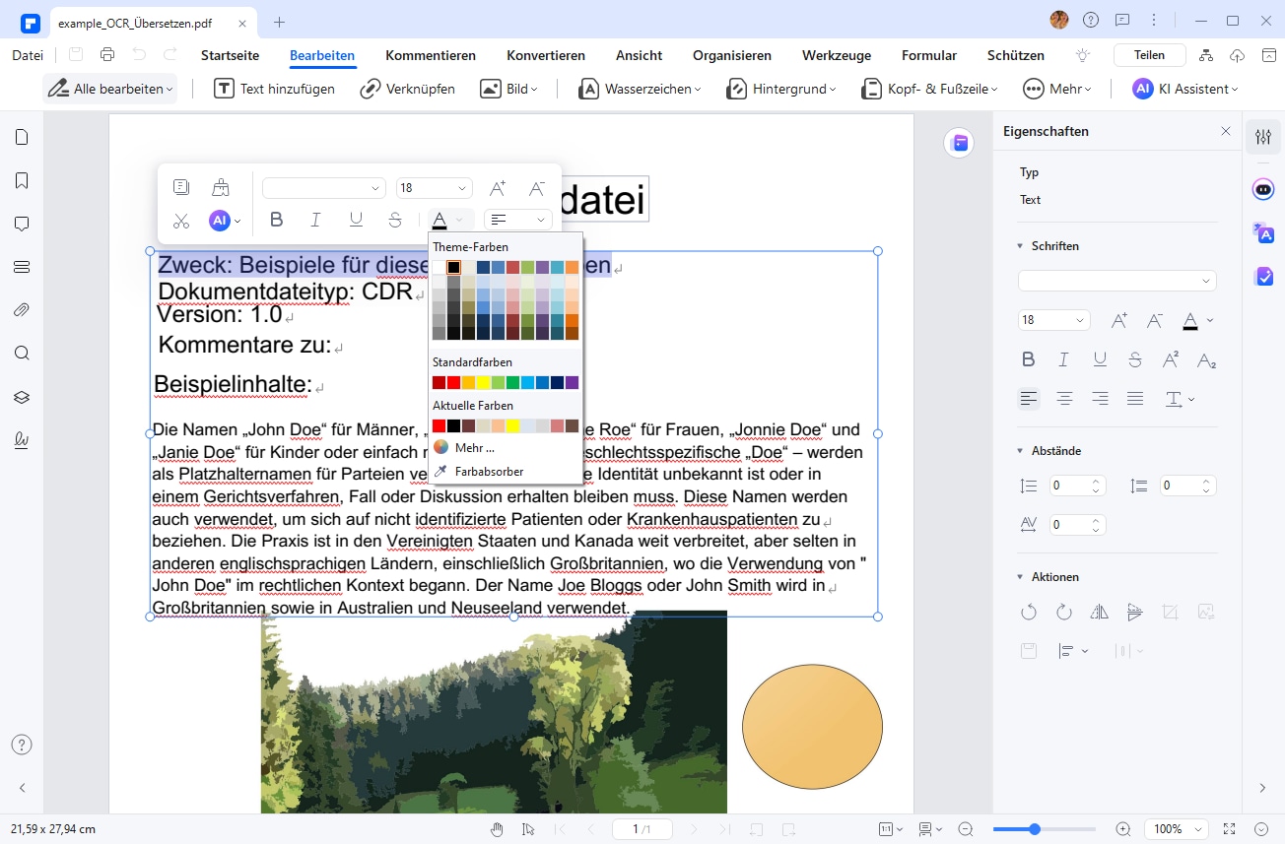This screenshot has width=1285, height=844.
Task: Click the zoom slider handle in the status bar
Action: pyautogui.click(x=1035, y=829)
